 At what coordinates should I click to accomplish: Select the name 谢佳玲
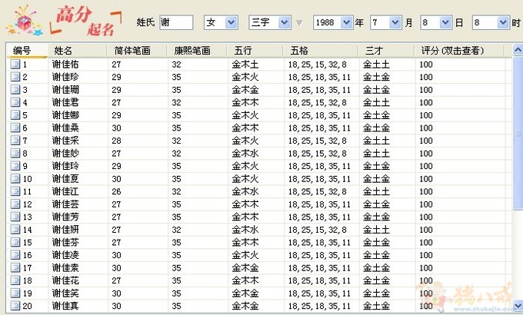(x=65, y=166)
